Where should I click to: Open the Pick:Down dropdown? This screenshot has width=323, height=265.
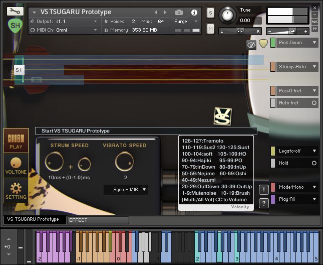pos(297,43)
